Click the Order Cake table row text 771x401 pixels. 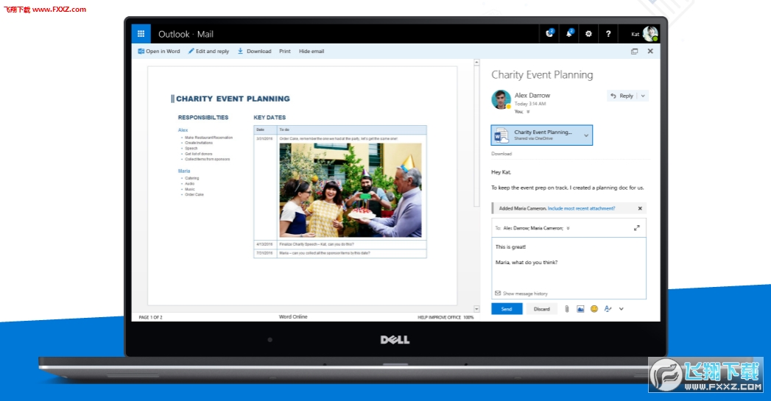(x=338, y=138)
